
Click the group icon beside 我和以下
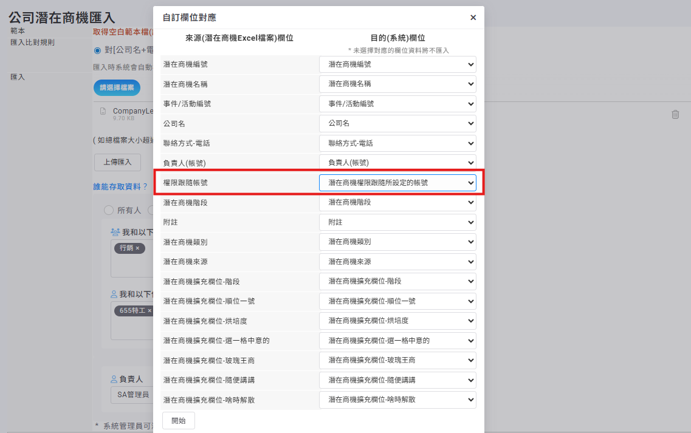[x=115, y=232]
